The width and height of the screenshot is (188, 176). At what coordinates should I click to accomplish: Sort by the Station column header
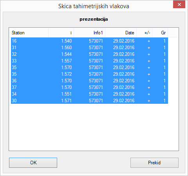[29, 33]
